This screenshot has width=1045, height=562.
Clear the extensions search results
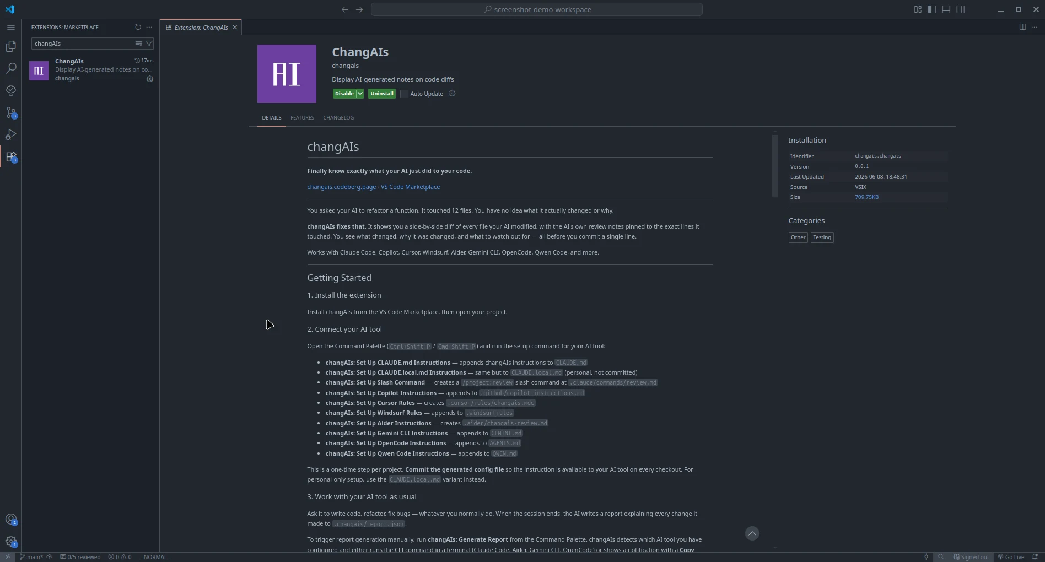[138, 44]
